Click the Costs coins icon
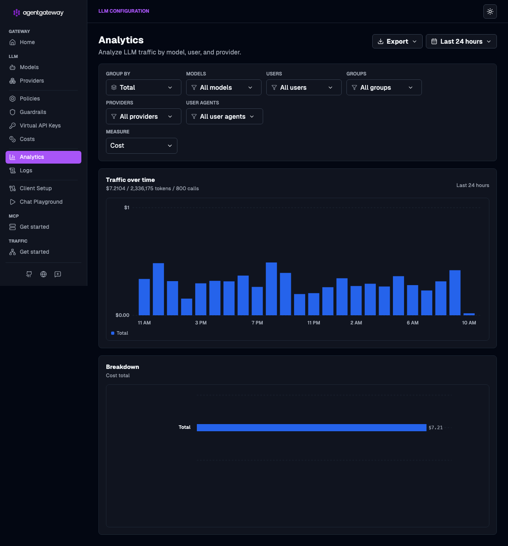The image size is (508, 546). click(13, 139)
